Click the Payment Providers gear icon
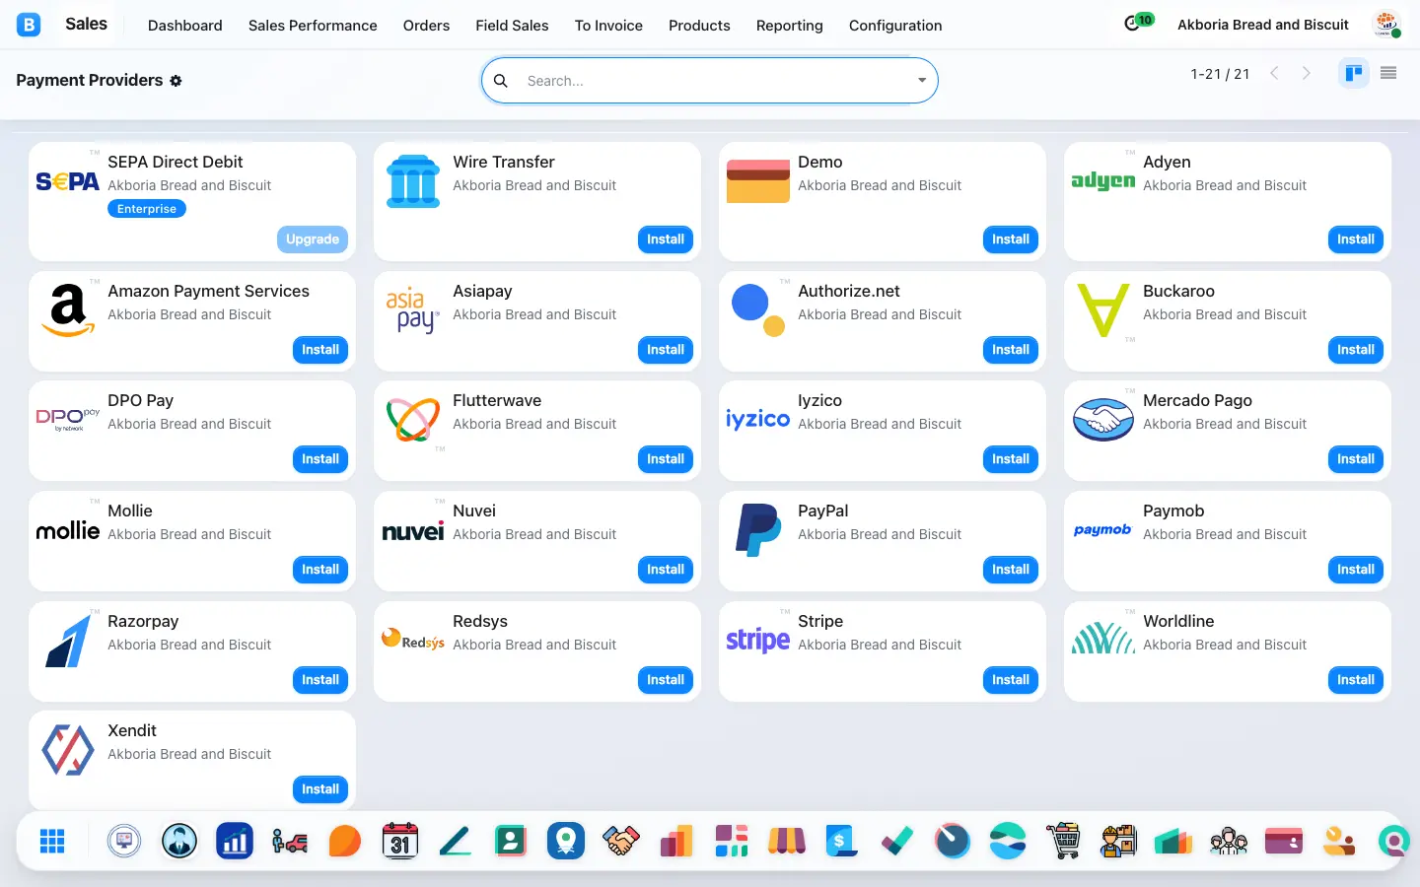This screenshot has height=887, width=1420. [x=176, y=81]
